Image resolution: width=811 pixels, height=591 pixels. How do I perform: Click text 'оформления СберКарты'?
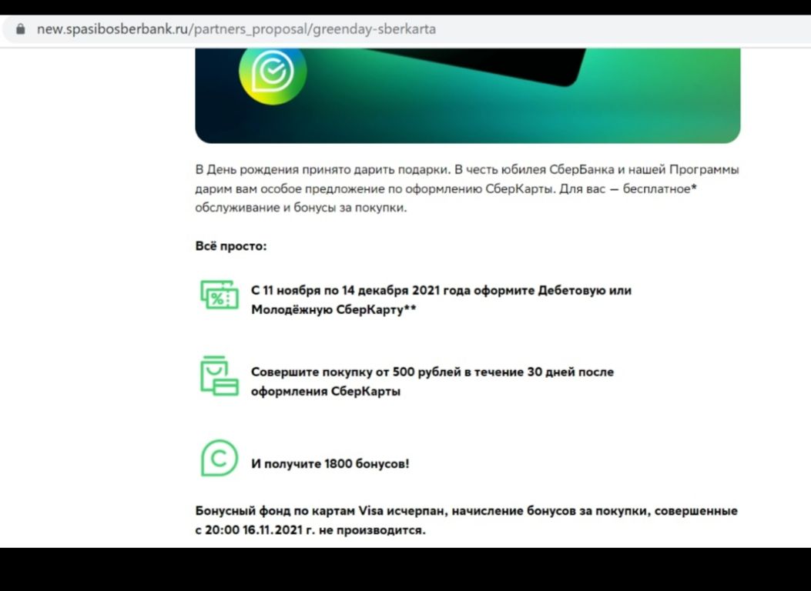326,391
